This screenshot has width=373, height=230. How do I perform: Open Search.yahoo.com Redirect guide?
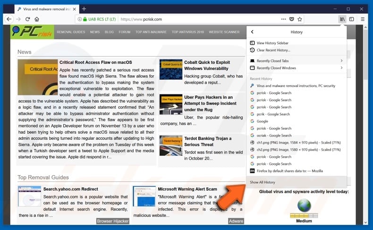[71, 189]
